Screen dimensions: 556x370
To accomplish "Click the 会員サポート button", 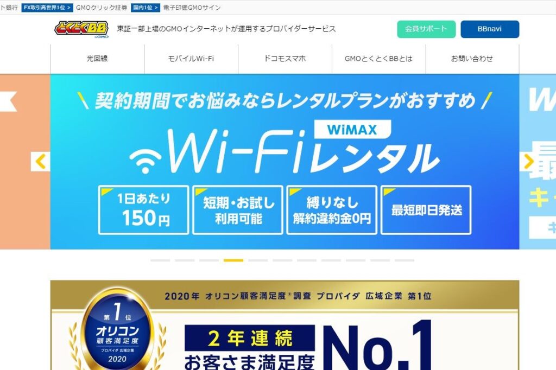I will (x=426, y=29).
